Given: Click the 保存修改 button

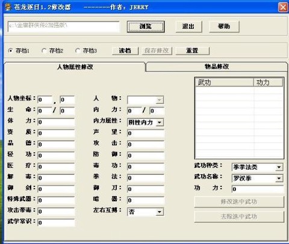Looking at the screenshot, I should pos(157,50).
